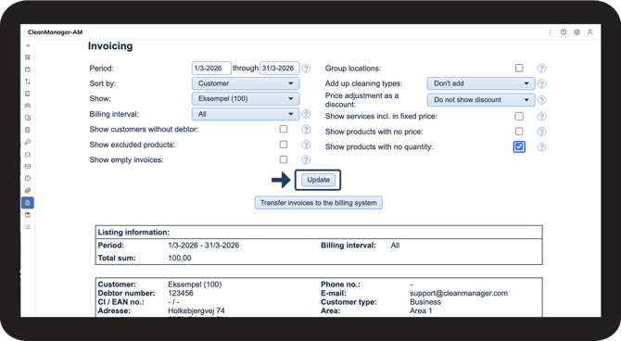Screen dimensions: 621x341
Task: Click the Total sum value 100,00
Action: click(x=180, y=259)
